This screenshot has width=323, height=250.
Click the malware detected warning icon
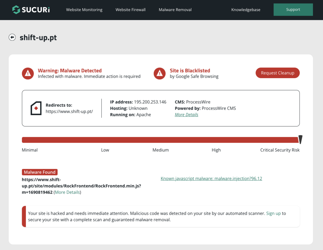[x=28, y=73]
